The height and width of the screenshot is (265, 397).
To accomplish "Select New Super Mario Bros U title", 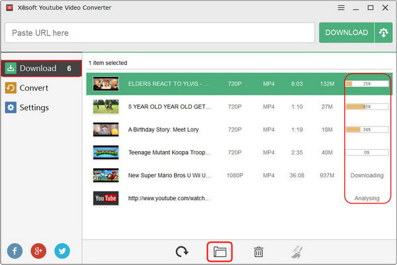I will click(169, 175).
